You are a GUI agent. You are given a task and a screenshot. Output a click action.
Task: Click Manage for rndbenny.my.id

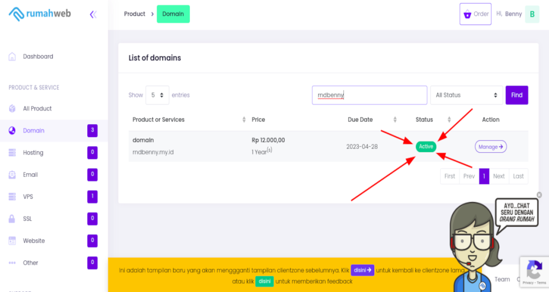pos(491,147)
